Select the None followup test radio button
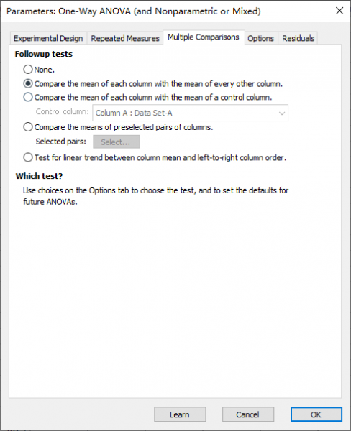 pyautogui.click(x=28, y=69)
